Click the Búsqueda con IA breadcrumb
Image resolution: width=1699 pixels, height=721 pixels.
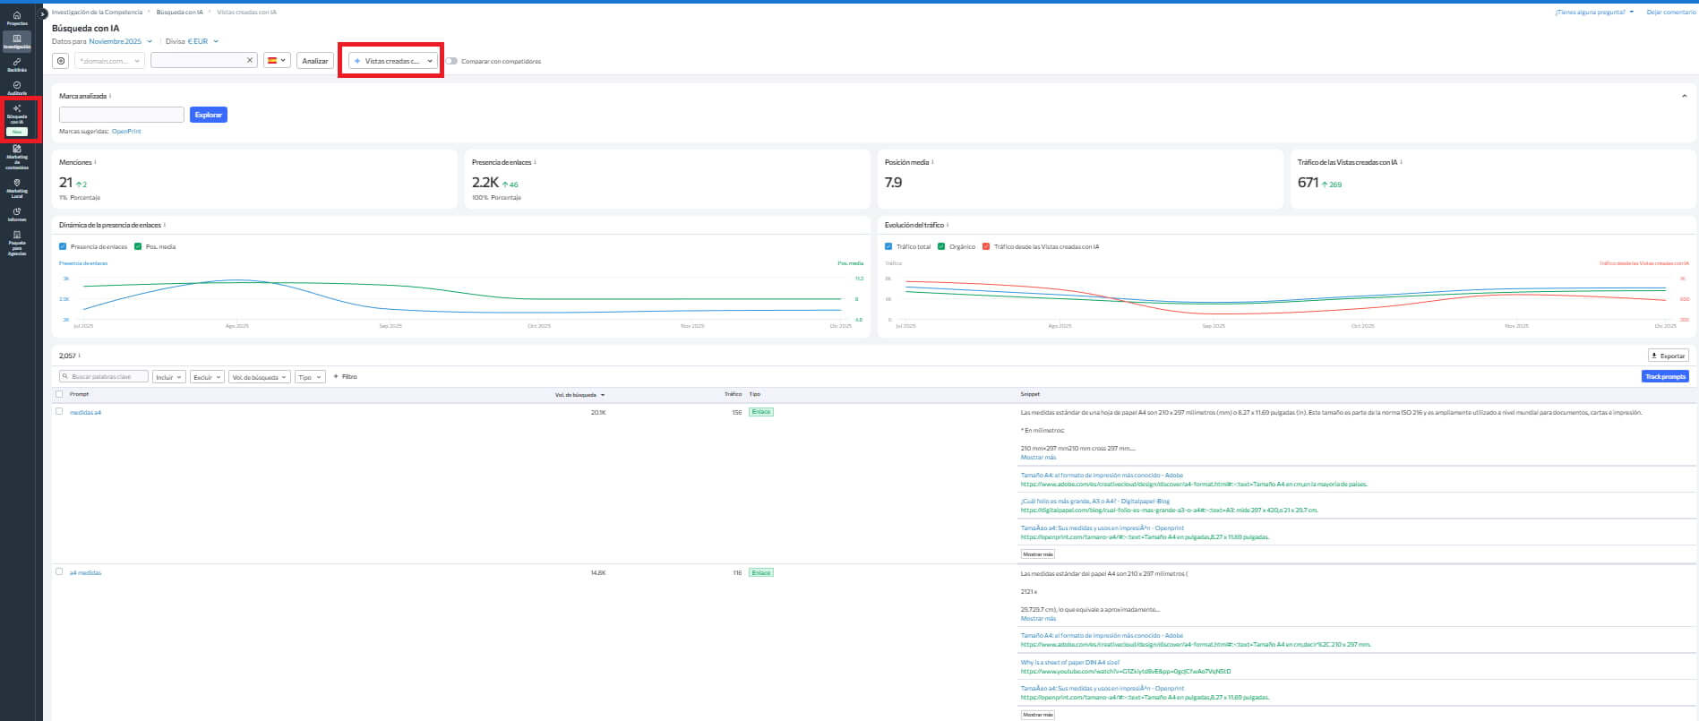tap(179, 13)
